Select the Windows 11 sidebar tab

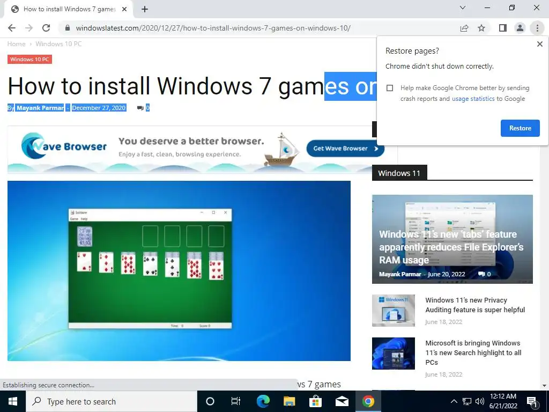pos(399,173)
